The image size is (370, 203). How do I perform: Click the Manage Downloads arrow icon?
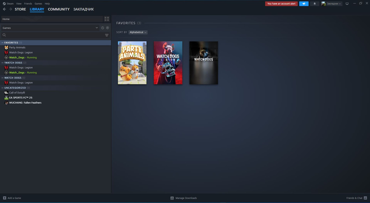click(172, 198)
